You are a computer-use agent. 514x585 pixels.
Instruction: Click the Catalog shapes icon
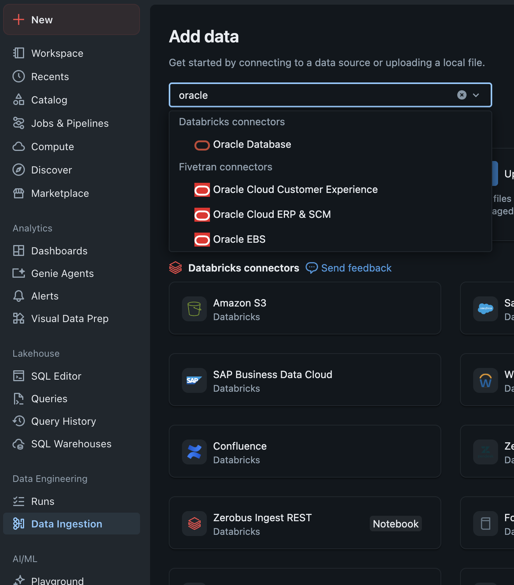19,100
